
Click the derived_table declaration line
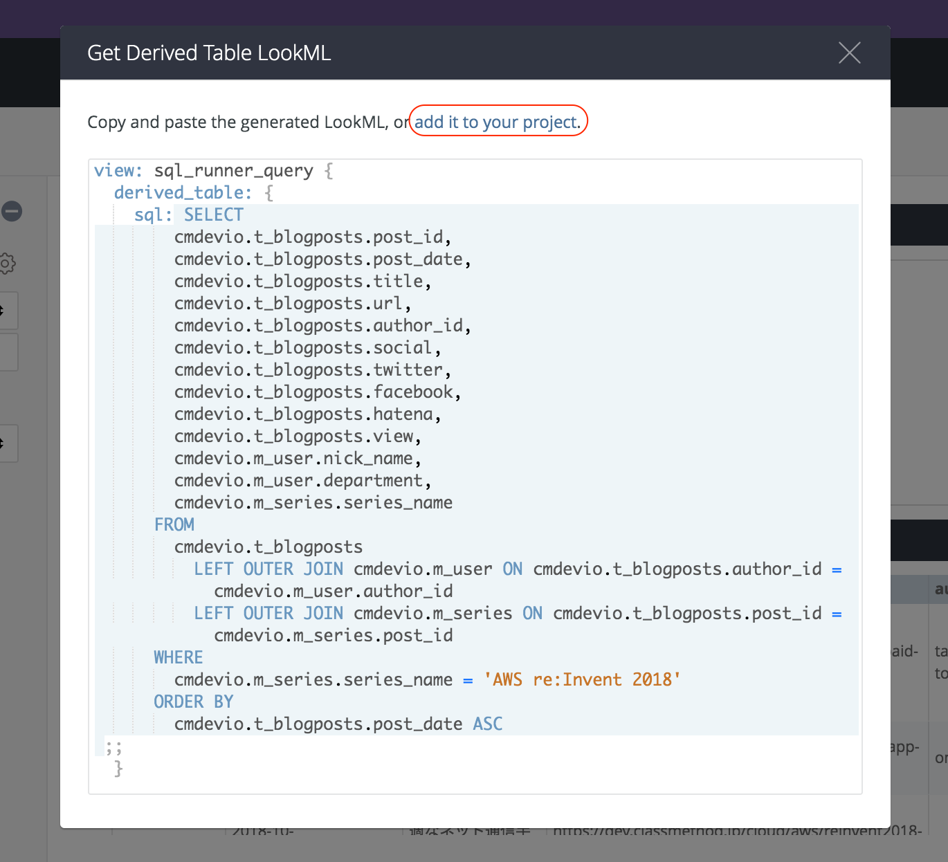183,192
